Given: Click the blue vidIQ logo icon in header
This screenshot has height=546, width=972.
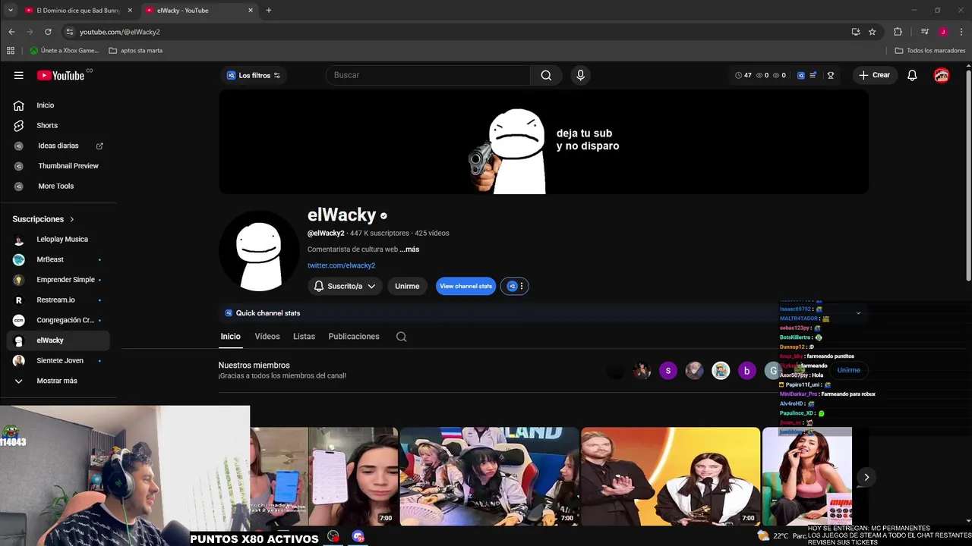Looking at the screenshot, I should [801, 75].
